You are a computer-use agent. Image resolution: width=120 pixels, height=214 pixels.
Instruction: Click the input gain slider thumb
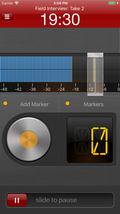click(x=95, y=74)
